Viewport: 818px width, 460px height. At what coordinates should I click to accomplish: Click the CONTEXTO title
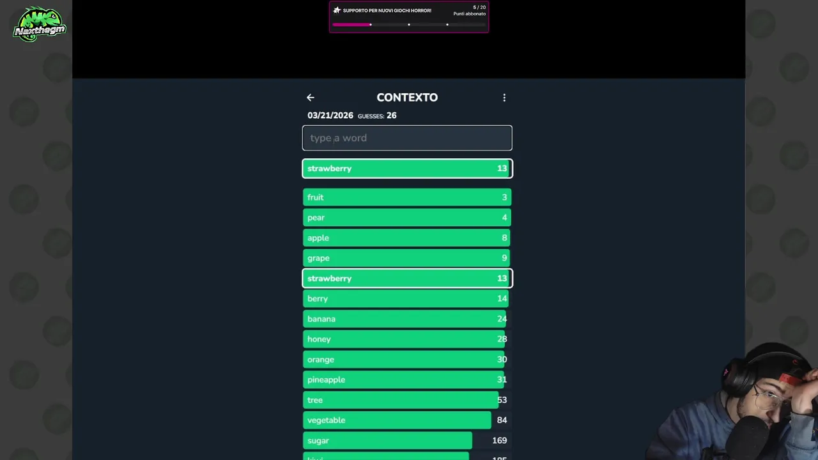[x=407, y=98]
